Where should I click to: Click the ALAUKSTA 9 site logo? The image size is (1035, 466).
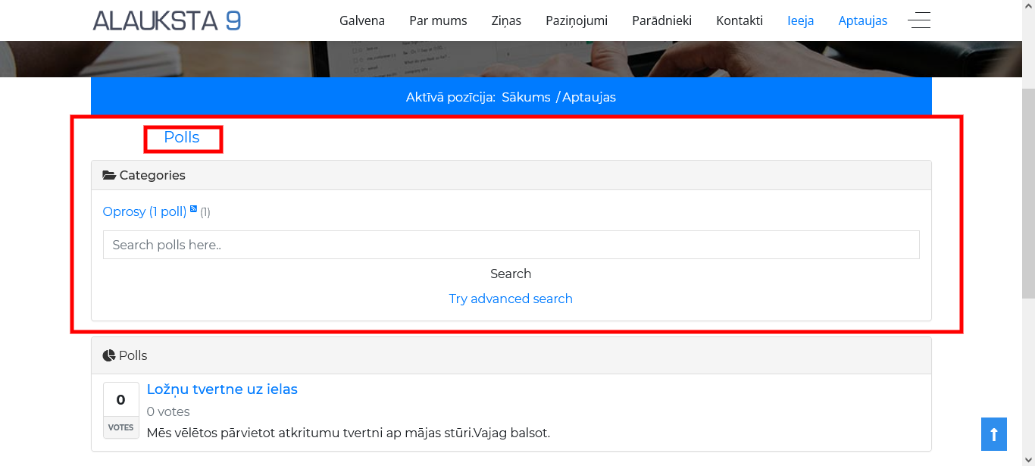coord(167,20)
